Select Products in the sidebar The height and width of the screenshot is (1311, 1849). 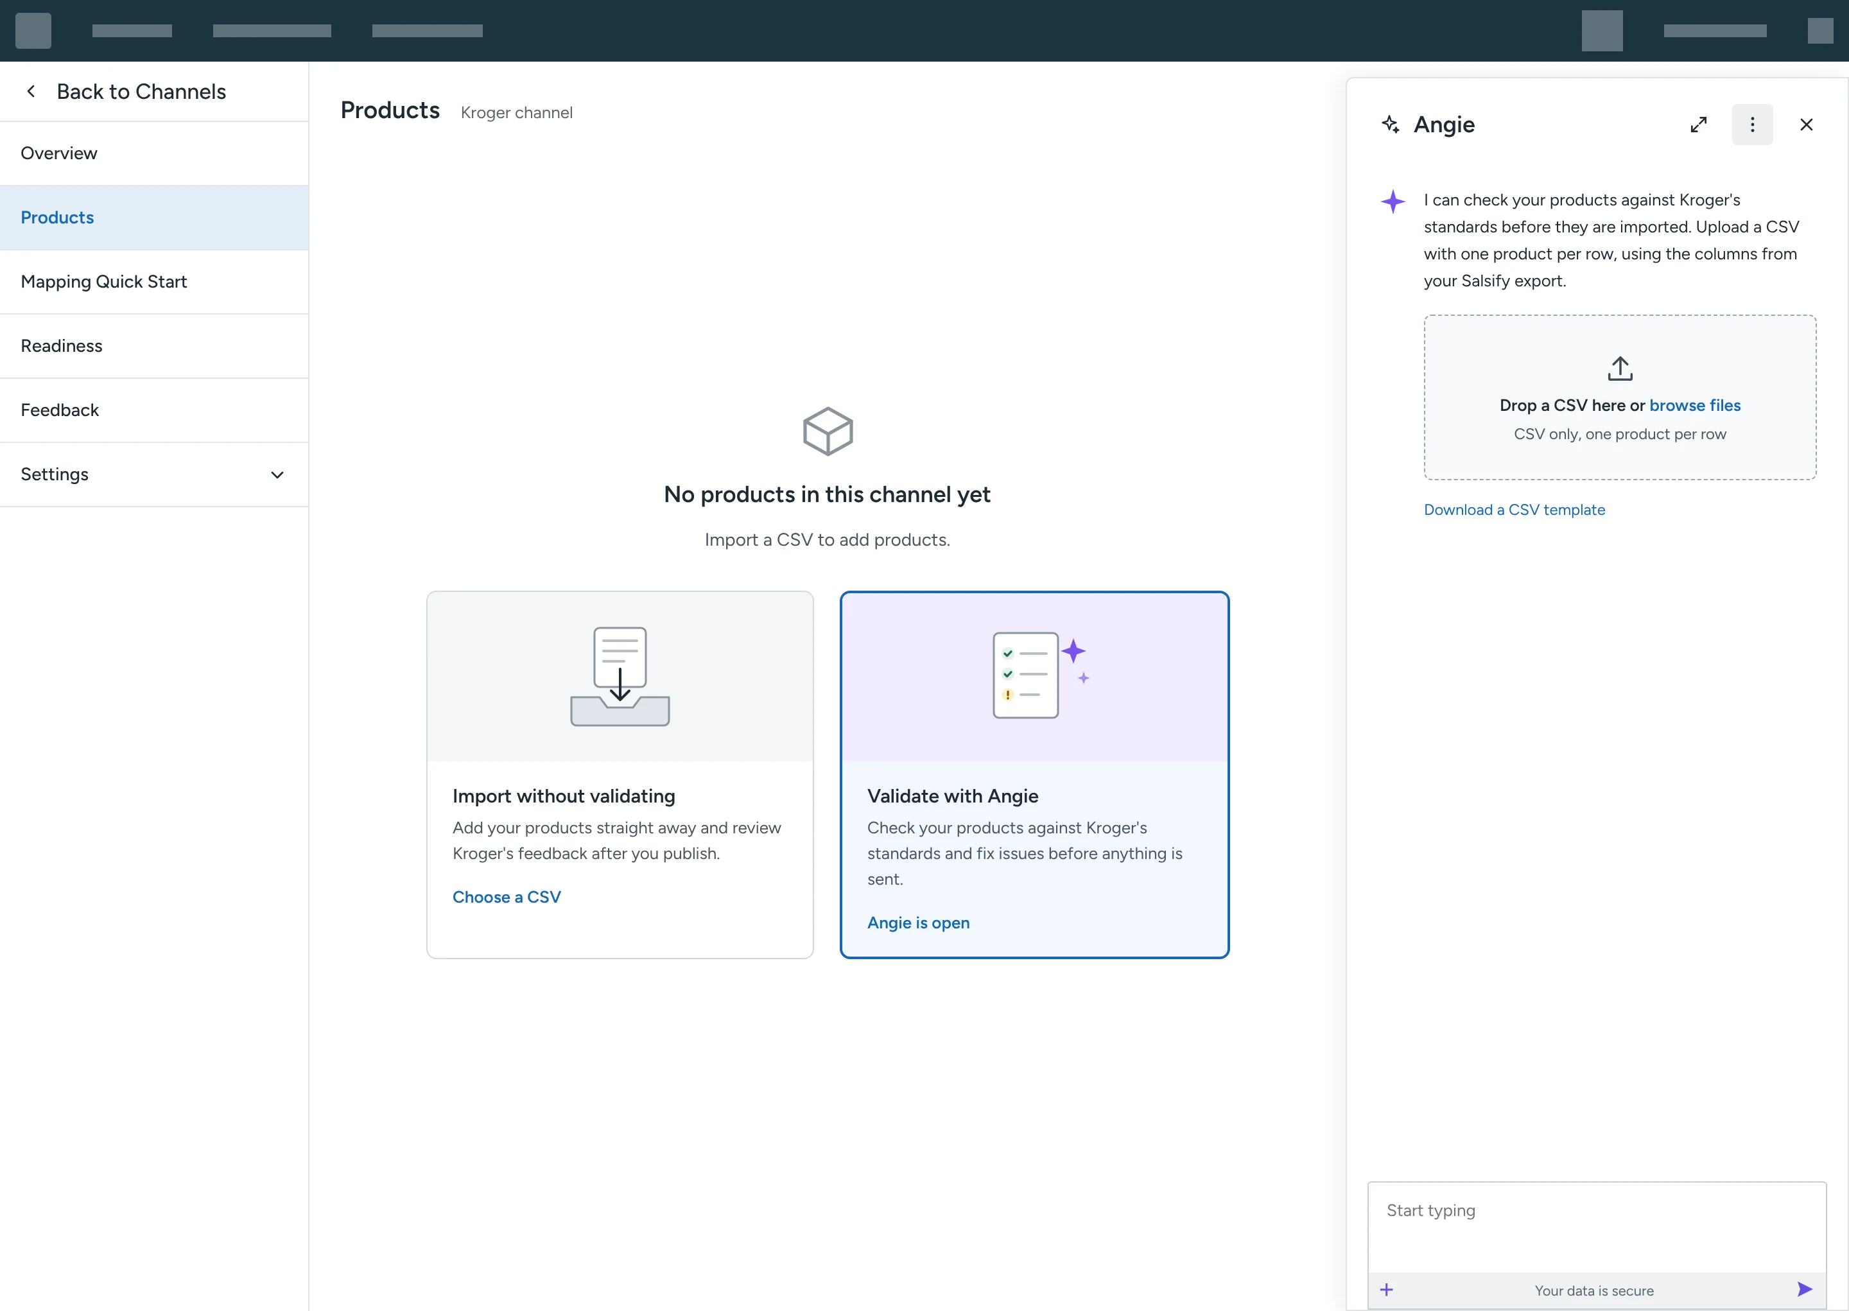tap(154, 218)
